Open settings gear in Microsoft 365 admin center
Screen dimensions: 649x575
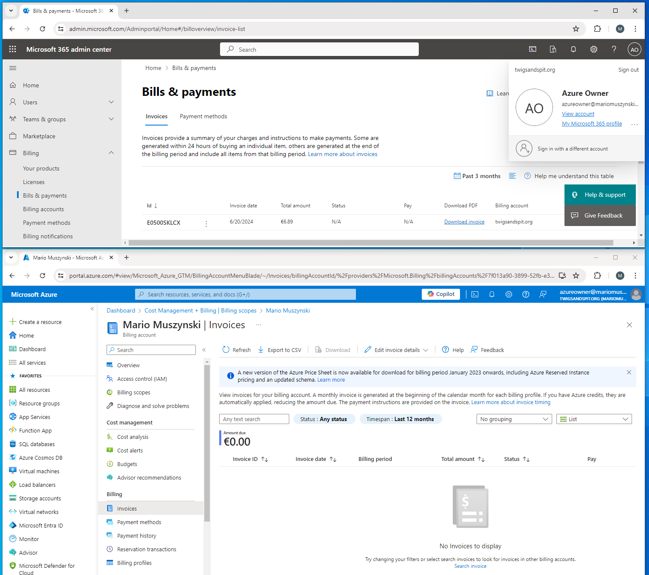594,49
